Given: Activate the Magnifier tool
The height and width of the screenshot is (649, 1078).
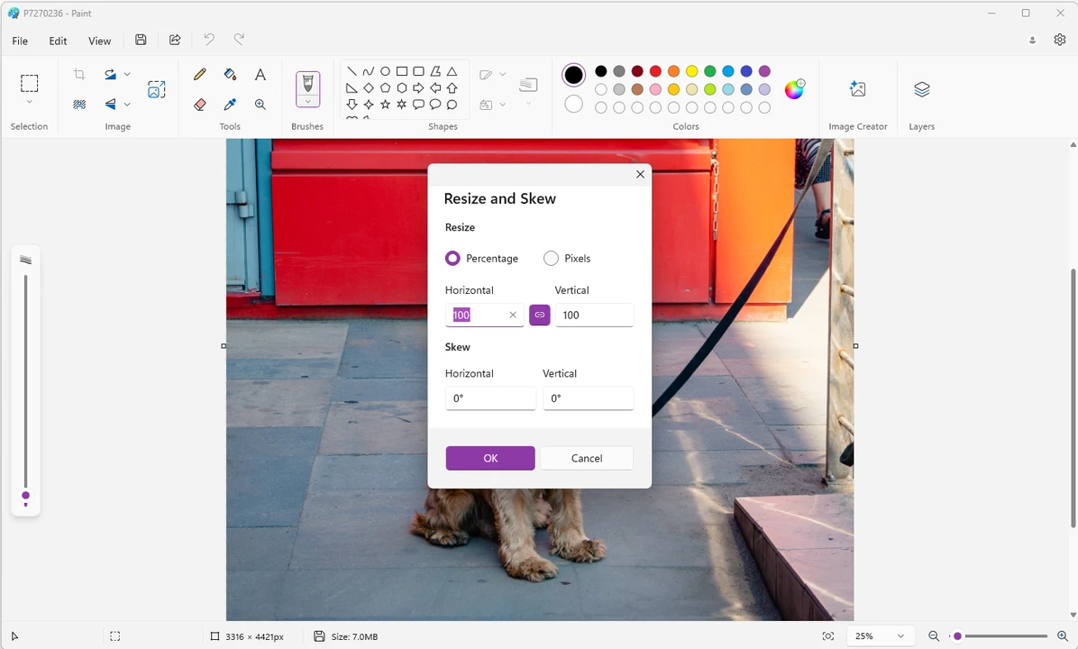Looking at the screenshot, I should (x=260, y=104).
